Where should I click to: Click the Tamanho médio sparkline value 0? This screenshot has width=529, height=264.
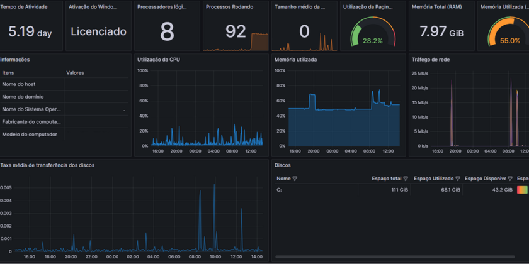(304, 31)
